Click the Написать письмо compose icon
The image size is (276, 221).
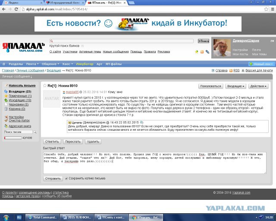coord(6,85)
